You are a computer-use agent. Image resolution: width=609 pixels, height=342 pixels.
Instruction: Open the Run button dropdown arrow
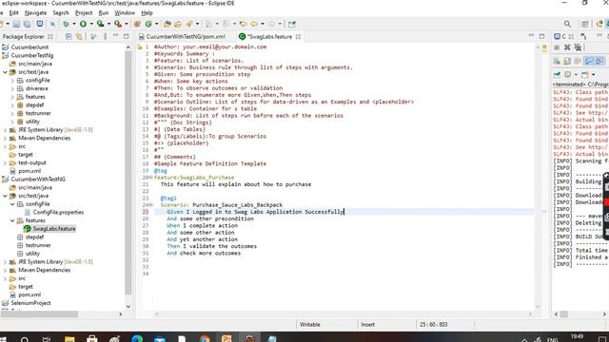point(91,24)
